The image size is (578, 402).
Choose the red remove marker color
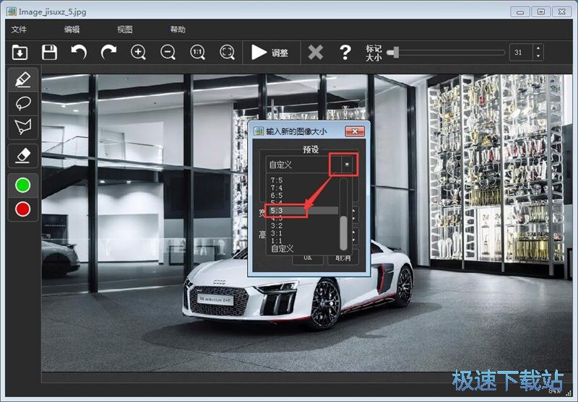coord(23,209)
